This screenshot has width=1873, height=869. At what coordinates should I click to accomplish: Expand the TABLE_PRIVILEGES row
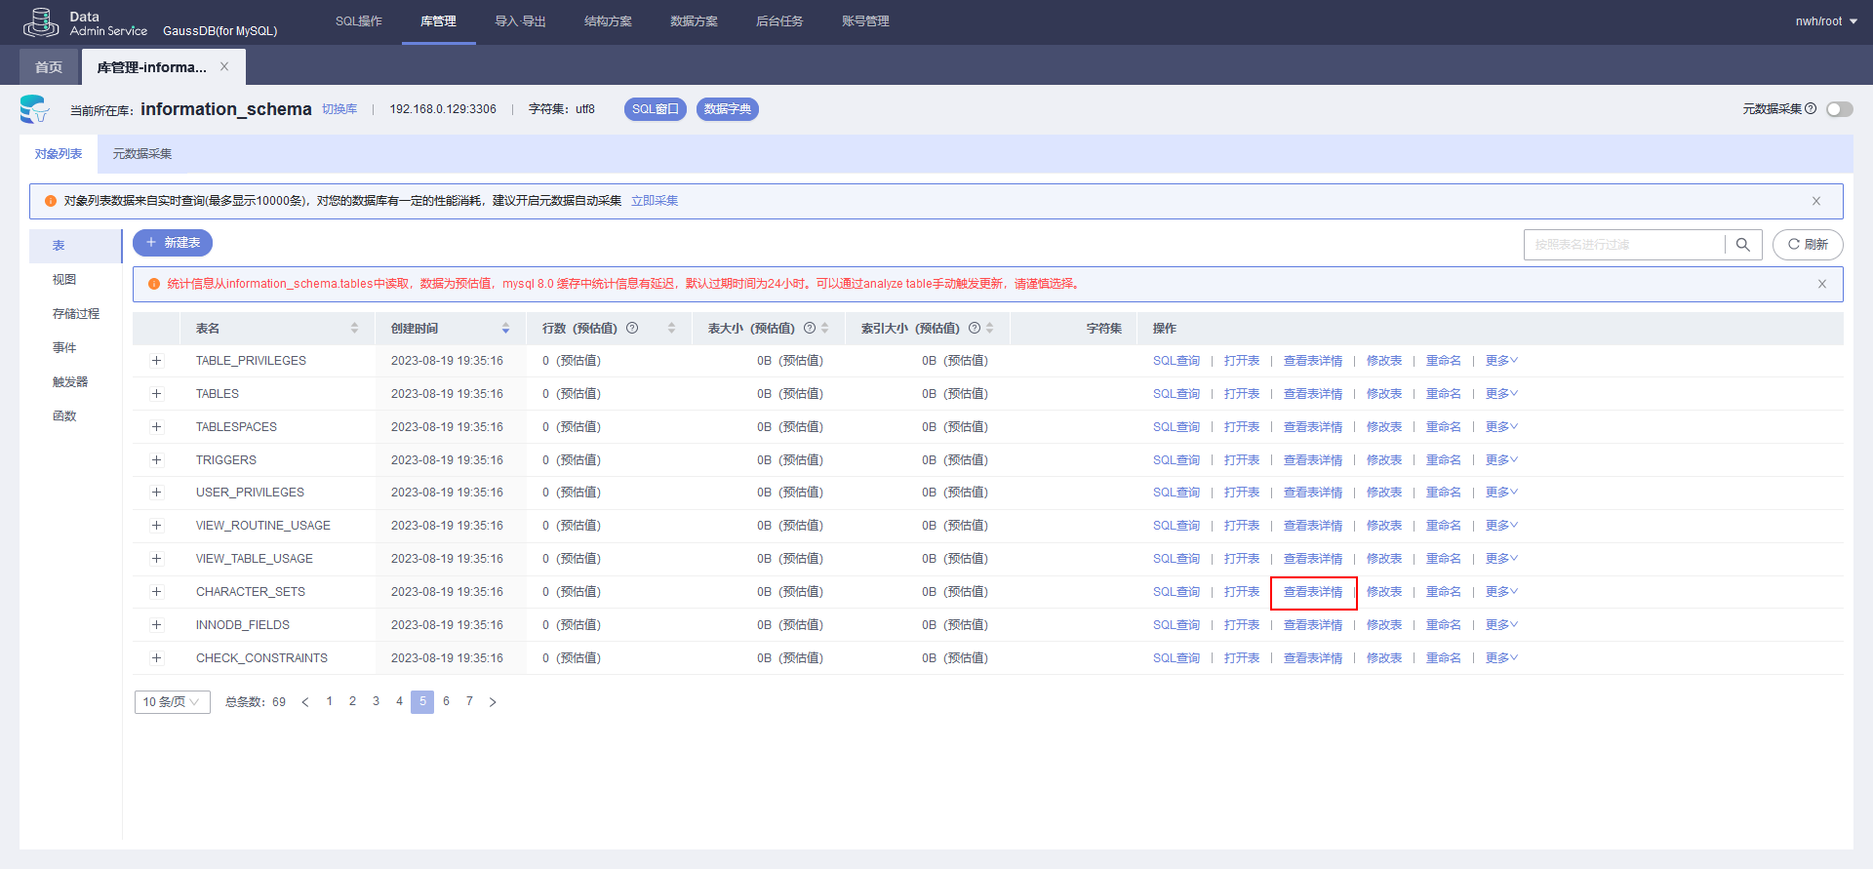156,361
